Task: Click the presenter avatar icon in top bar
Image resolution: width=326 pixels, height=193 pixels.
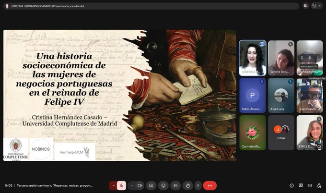Action: [7, 6]
